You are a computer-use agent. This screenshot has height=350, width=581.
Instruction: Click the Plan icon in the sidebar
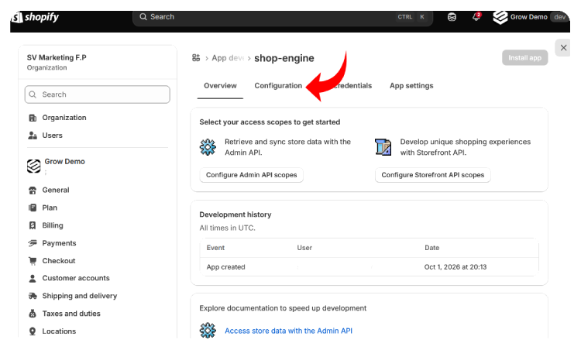33,208
